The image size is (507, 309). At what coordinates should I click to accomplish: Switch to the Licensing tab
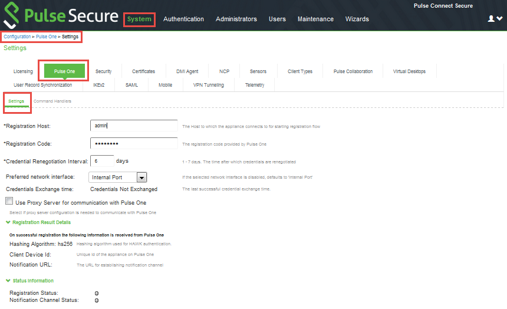[x=23, y=71]
